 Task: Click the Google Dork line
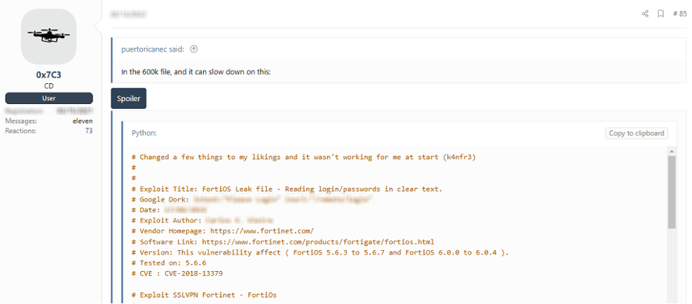(253, 199)
